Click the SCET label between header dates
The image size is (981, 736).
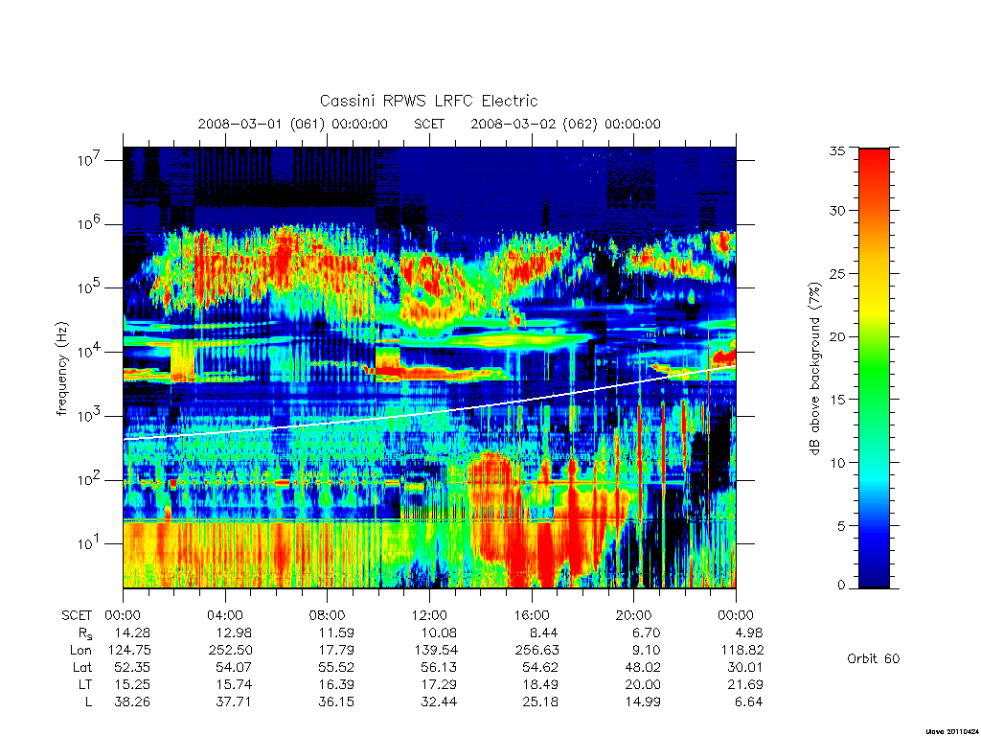coord(429,124)
